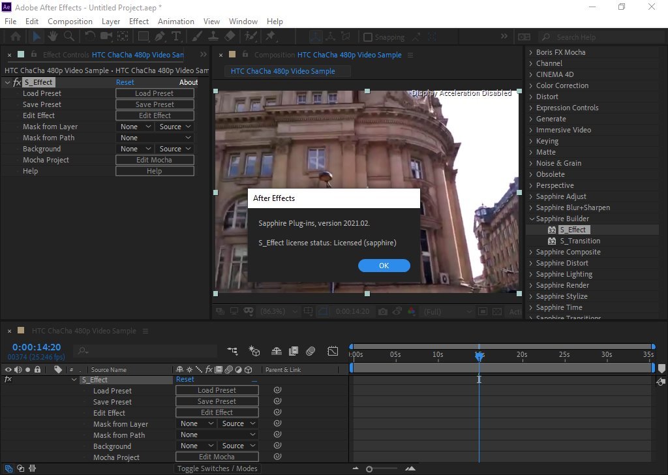Select S_Transition effect in Effects panel
The width and height of the screenshot is (668, 475).
click(x=580, y=241)
